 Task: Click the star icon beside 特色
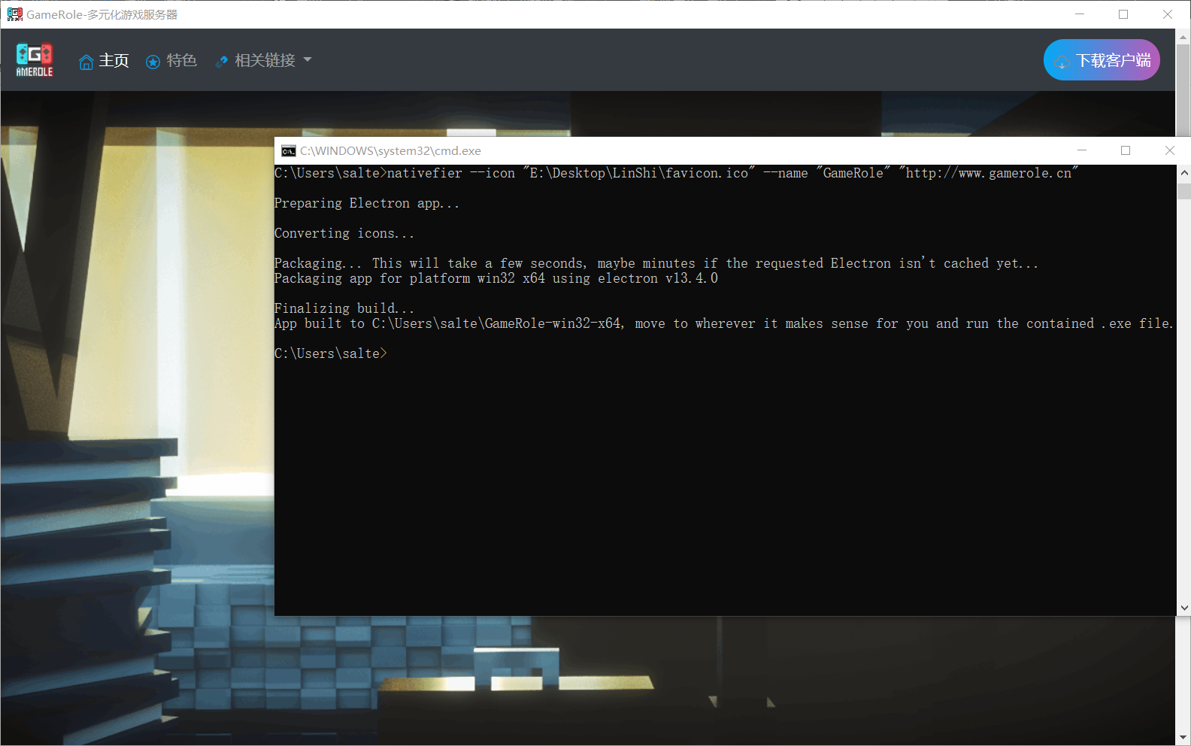pos(153,62)
